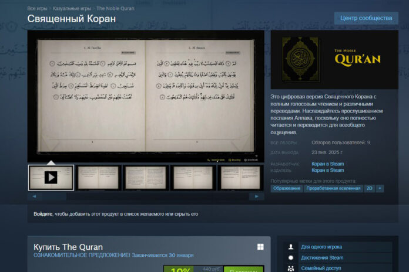Click the single-player person icon
The width and height of the screenshot is (409, 272).
tap(291, 247)
